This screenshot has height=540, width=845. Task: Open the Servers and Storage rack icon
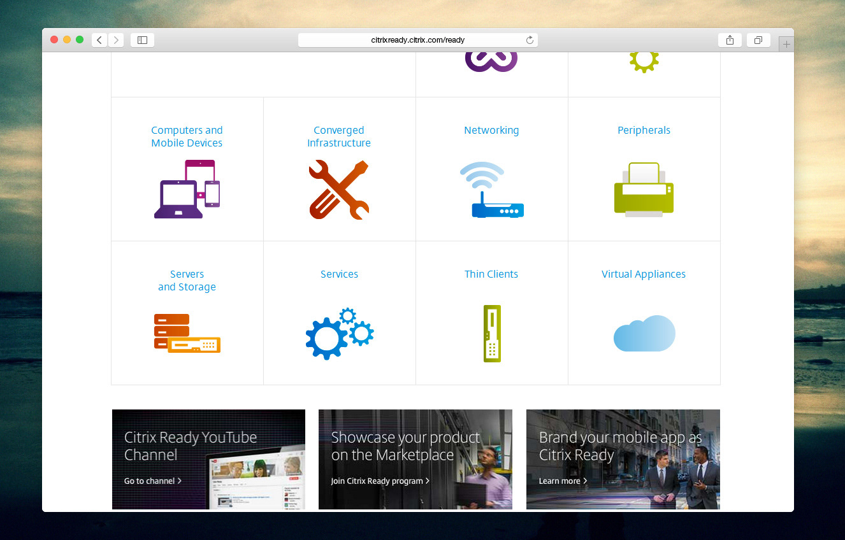[187, 333]
